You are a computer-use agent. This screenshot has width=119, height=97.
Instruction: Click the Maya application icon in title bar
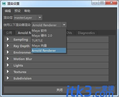(4, 3)
